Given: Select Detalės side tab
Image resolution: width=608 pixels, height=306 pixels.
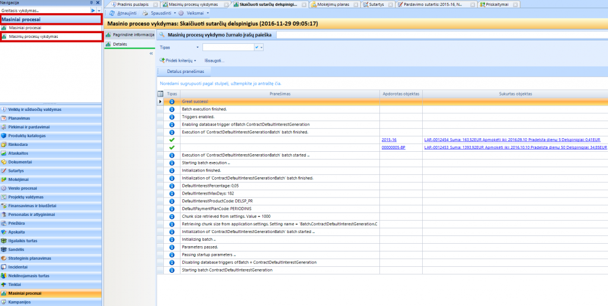Looking at the screenshot, I should [x=130, y=44].
